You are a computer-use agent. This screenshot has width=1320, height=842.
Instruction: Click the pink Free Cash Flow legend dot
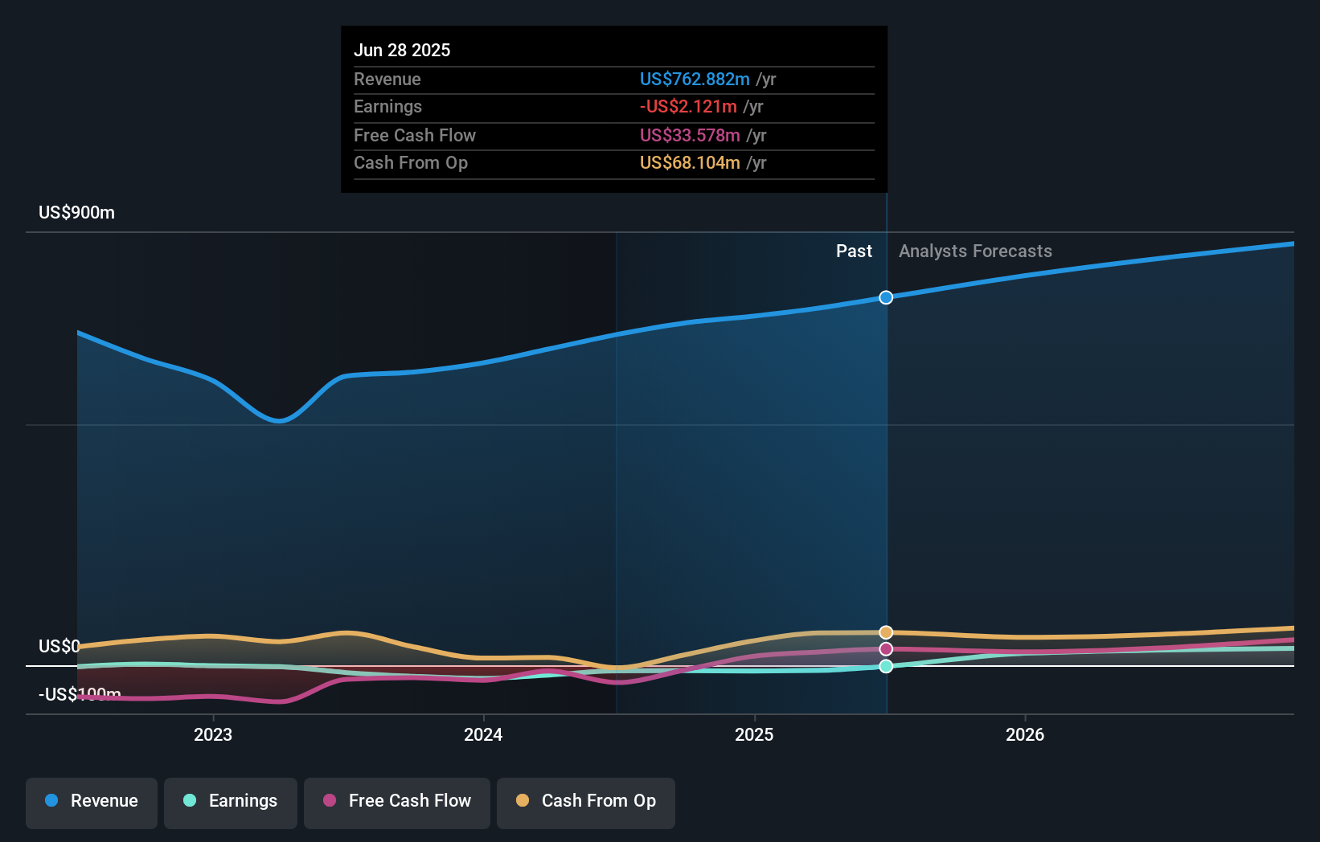329,801
